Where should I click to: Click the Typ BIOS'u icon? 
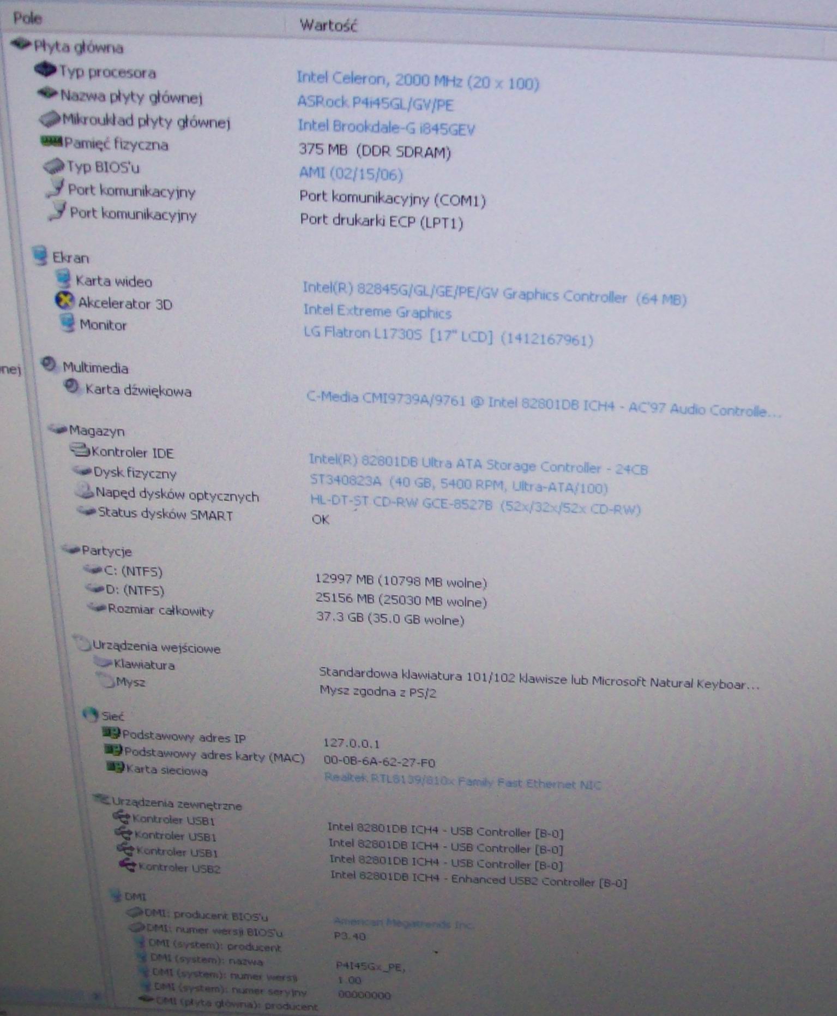pos(54,165)
